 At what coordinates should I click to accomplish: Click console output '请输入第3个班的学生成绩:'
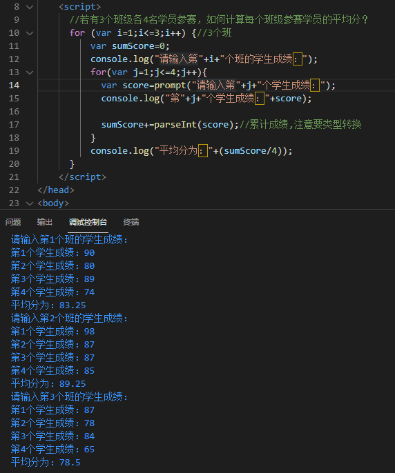pyautogui.click(x=69, y=397)
